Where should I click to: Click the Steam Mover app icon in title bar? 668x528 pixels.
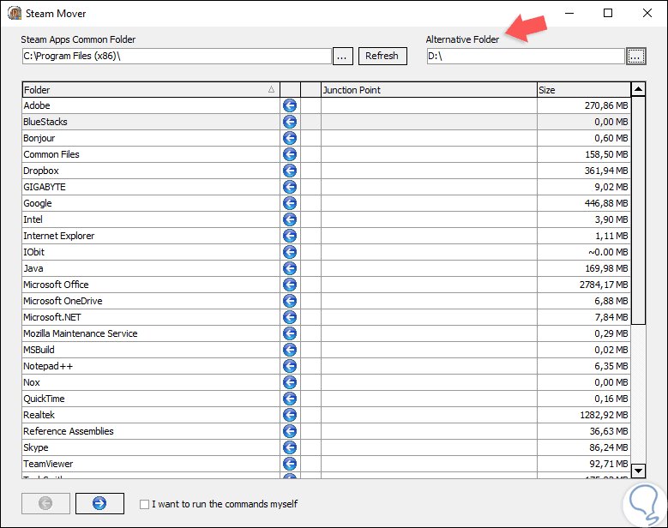[15, 13]
